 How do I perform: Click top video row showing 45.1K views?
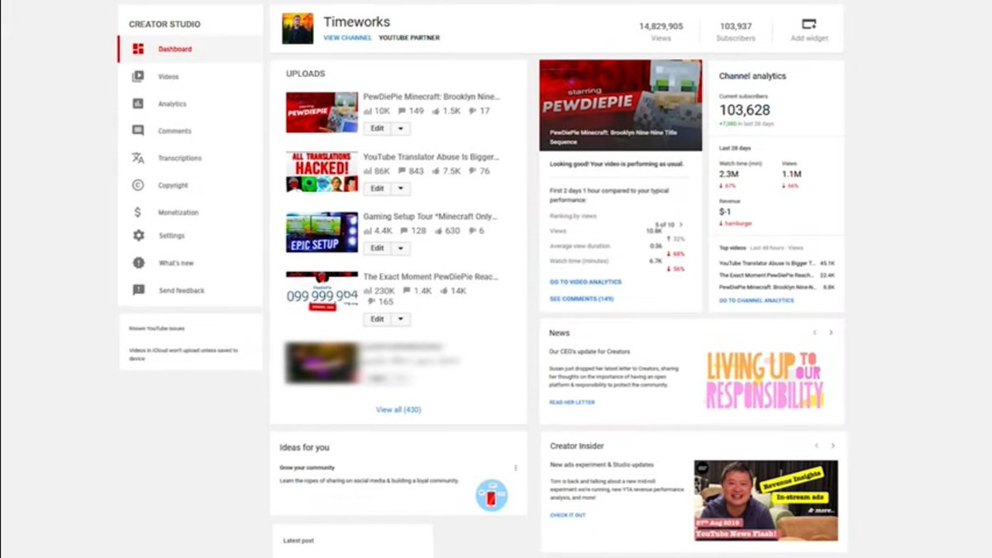[x=777, y=263]
